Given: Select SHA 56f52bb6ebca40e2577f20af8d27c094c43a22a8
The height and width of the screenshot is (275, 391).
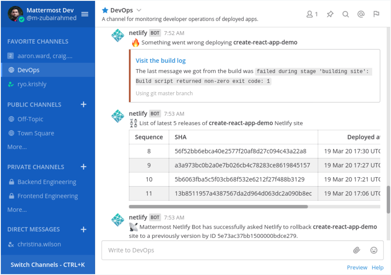Looking at the screenshot, I should (240, 151).
